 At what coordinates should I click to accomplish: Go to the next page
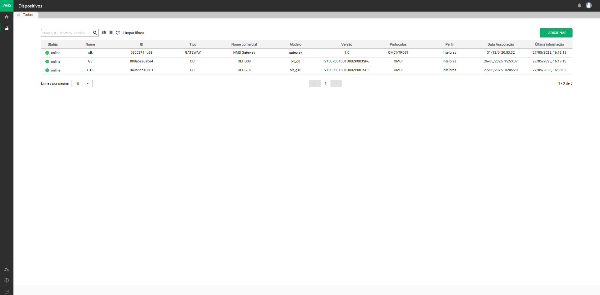336,83
